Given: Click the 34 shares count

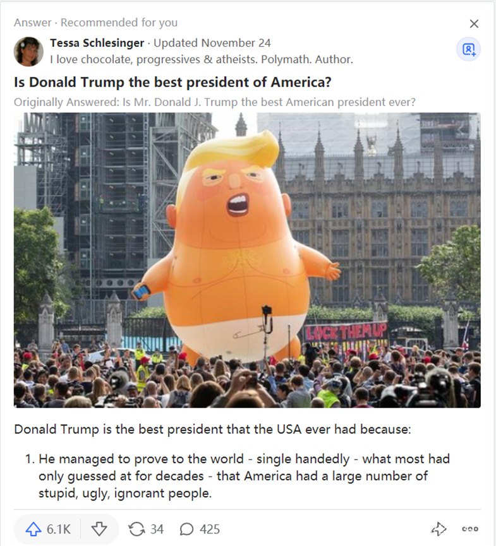Looking at the screenshot, I should [x=157, y=529].
